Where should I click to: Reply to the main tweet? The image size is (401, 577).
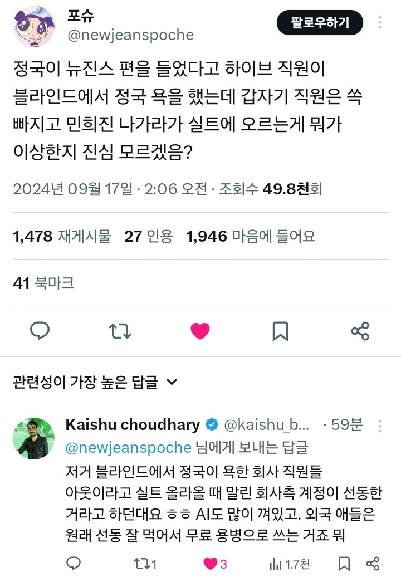pyautogui.click(x=40, y=331)
